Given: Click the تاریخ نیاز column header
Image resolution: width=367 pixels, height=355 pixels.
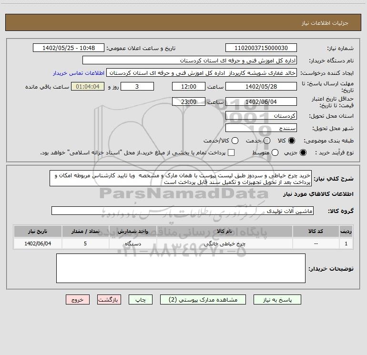Looking at the screenshot, I should (38, 231).
